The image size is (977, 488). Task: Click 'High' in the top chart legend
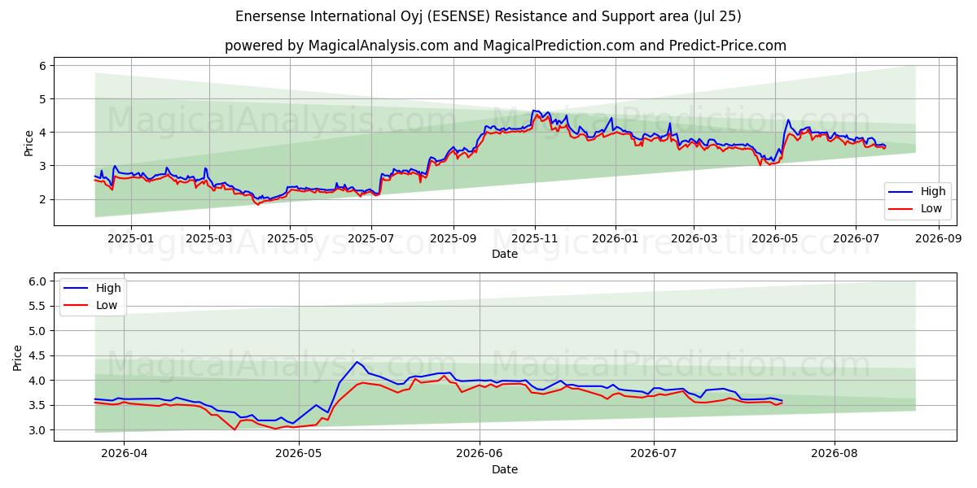tap(933, 192)
